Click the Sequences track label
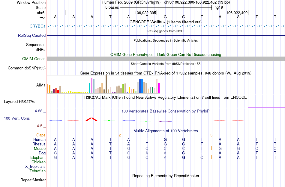 pyautogui.click(x=36, y=45)
